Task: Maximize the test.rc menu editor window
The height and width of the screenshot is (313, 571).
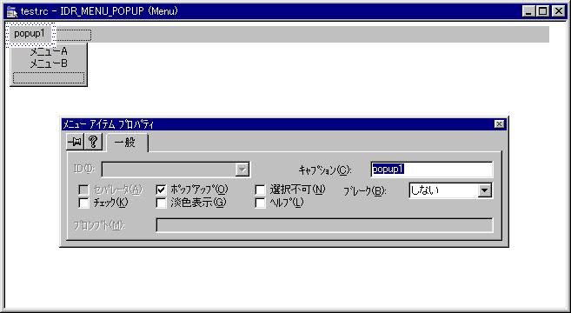Action: tap(542, 11)
